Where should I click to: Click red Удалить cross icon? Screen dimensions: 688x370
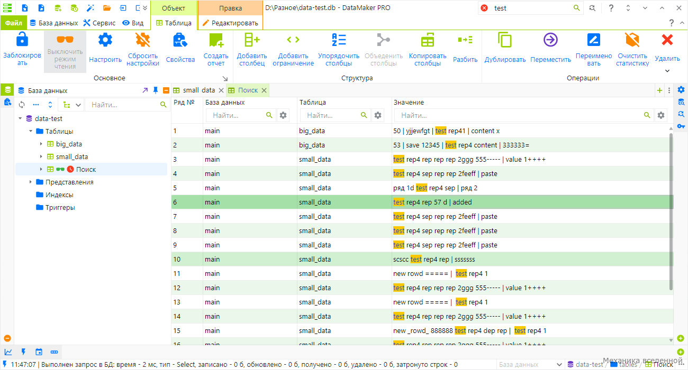[x=667, y=40]
